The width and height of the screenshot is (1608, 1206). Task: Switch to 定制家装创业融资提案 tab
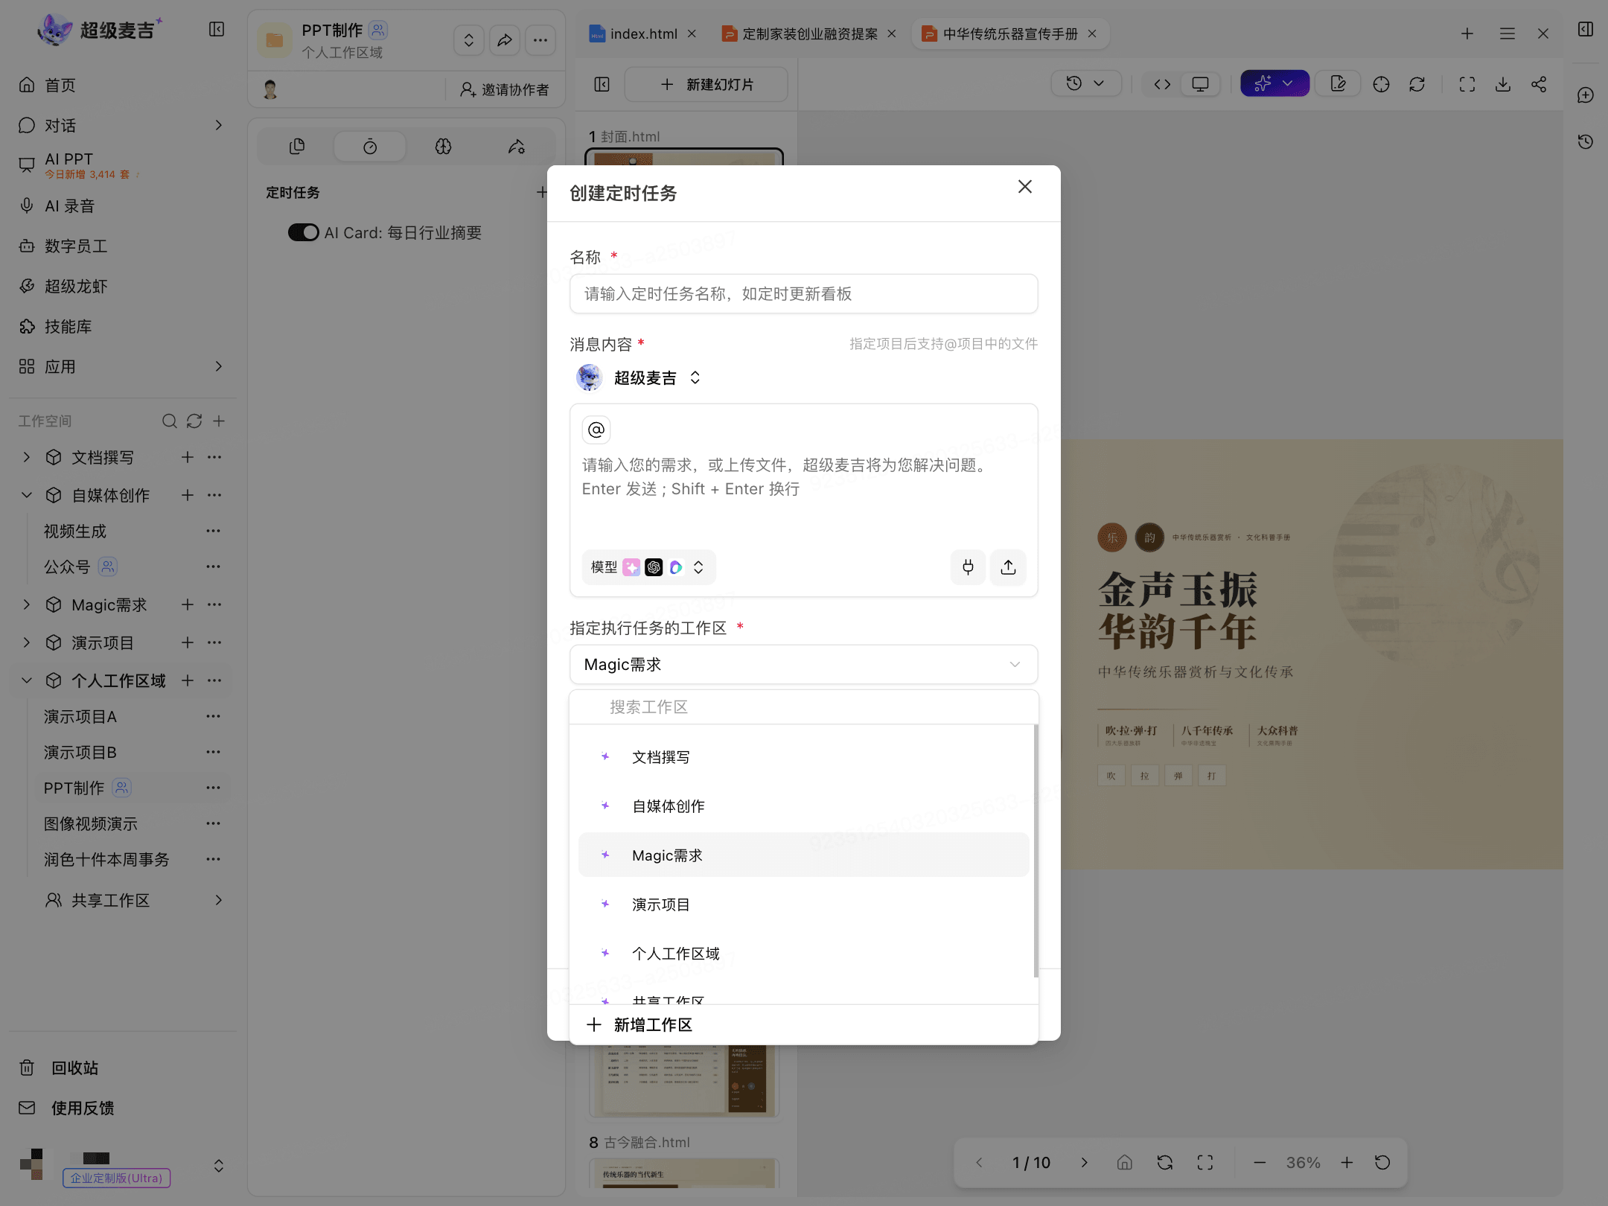click(x=801, y=33)
